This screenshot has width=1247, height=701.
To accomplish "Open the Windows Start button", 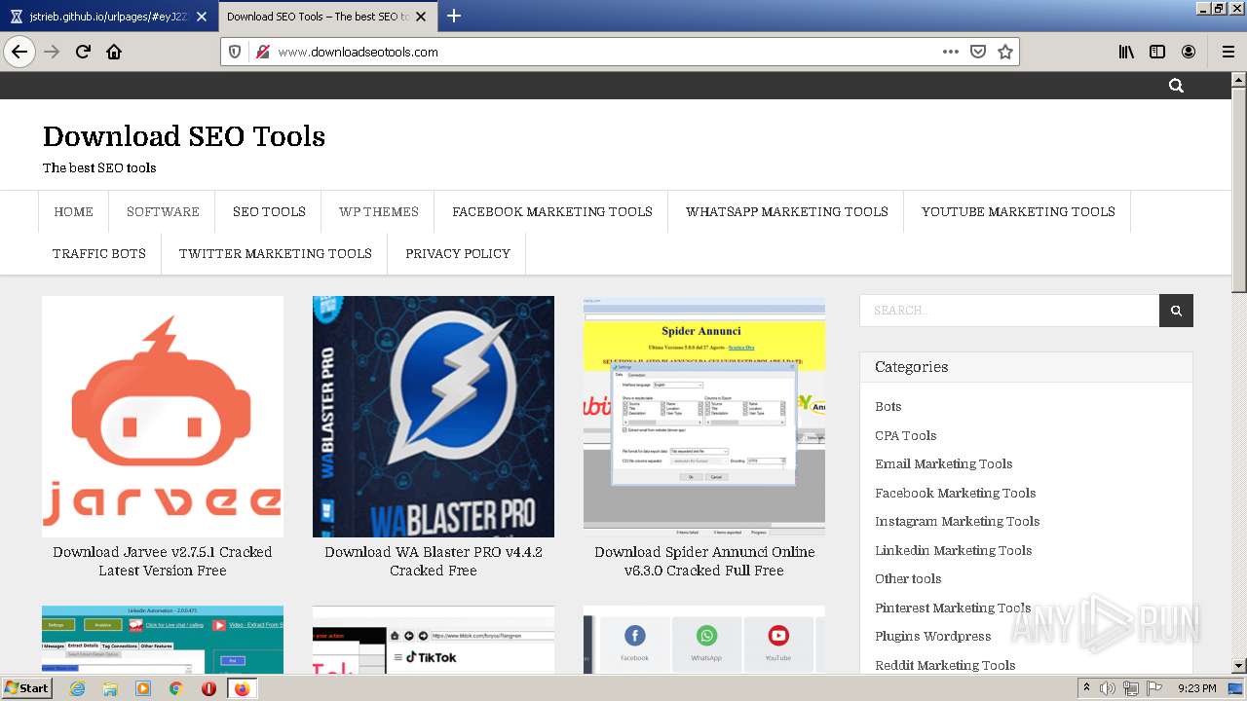I will (27, 688).
